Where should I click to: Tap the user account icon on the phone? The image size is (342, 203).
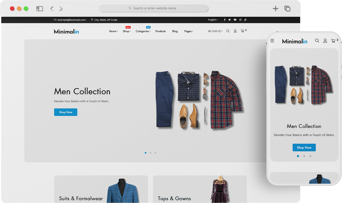coord(325,41)
